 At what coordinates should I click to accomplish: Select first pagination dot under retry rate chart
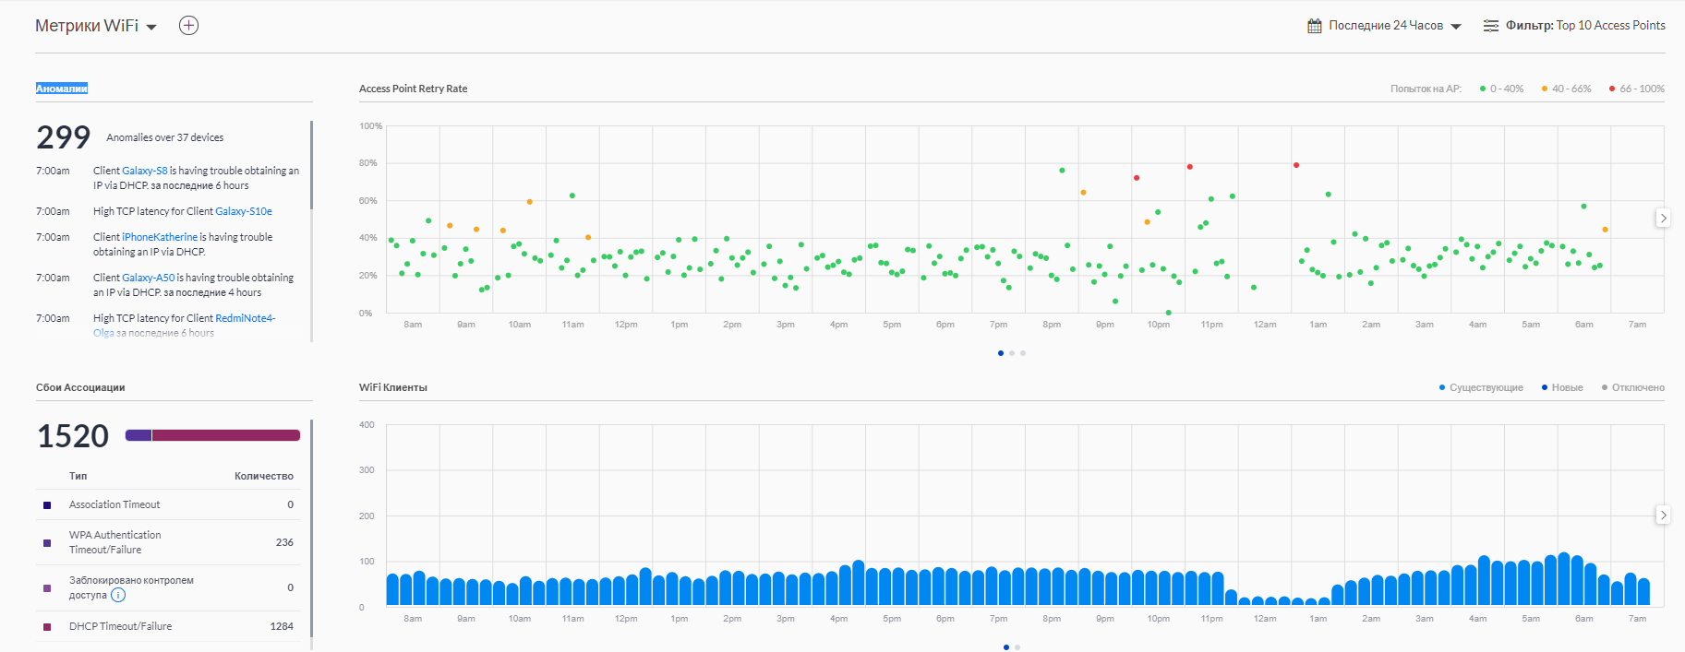[1001, 353]
